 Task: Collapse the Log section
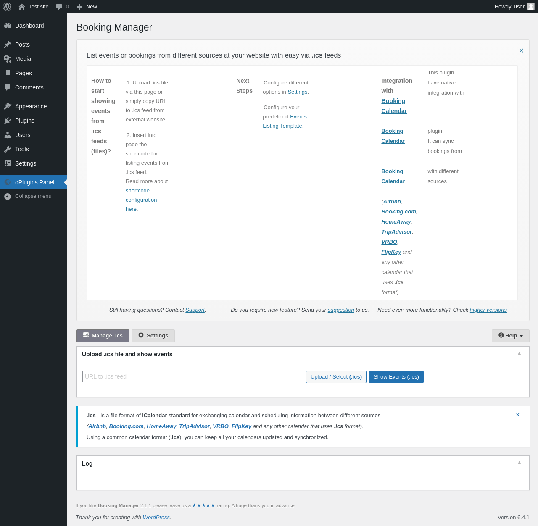[520, 463]
